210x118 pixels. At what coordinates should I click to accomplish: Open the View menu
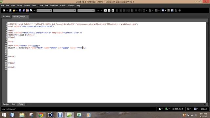point(13,6)
